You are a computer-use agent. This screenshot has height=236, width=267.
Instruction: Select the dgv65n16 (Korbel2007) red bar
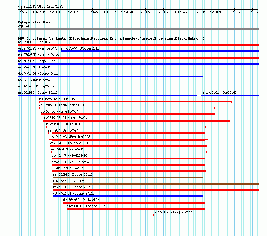pos(128,114)
